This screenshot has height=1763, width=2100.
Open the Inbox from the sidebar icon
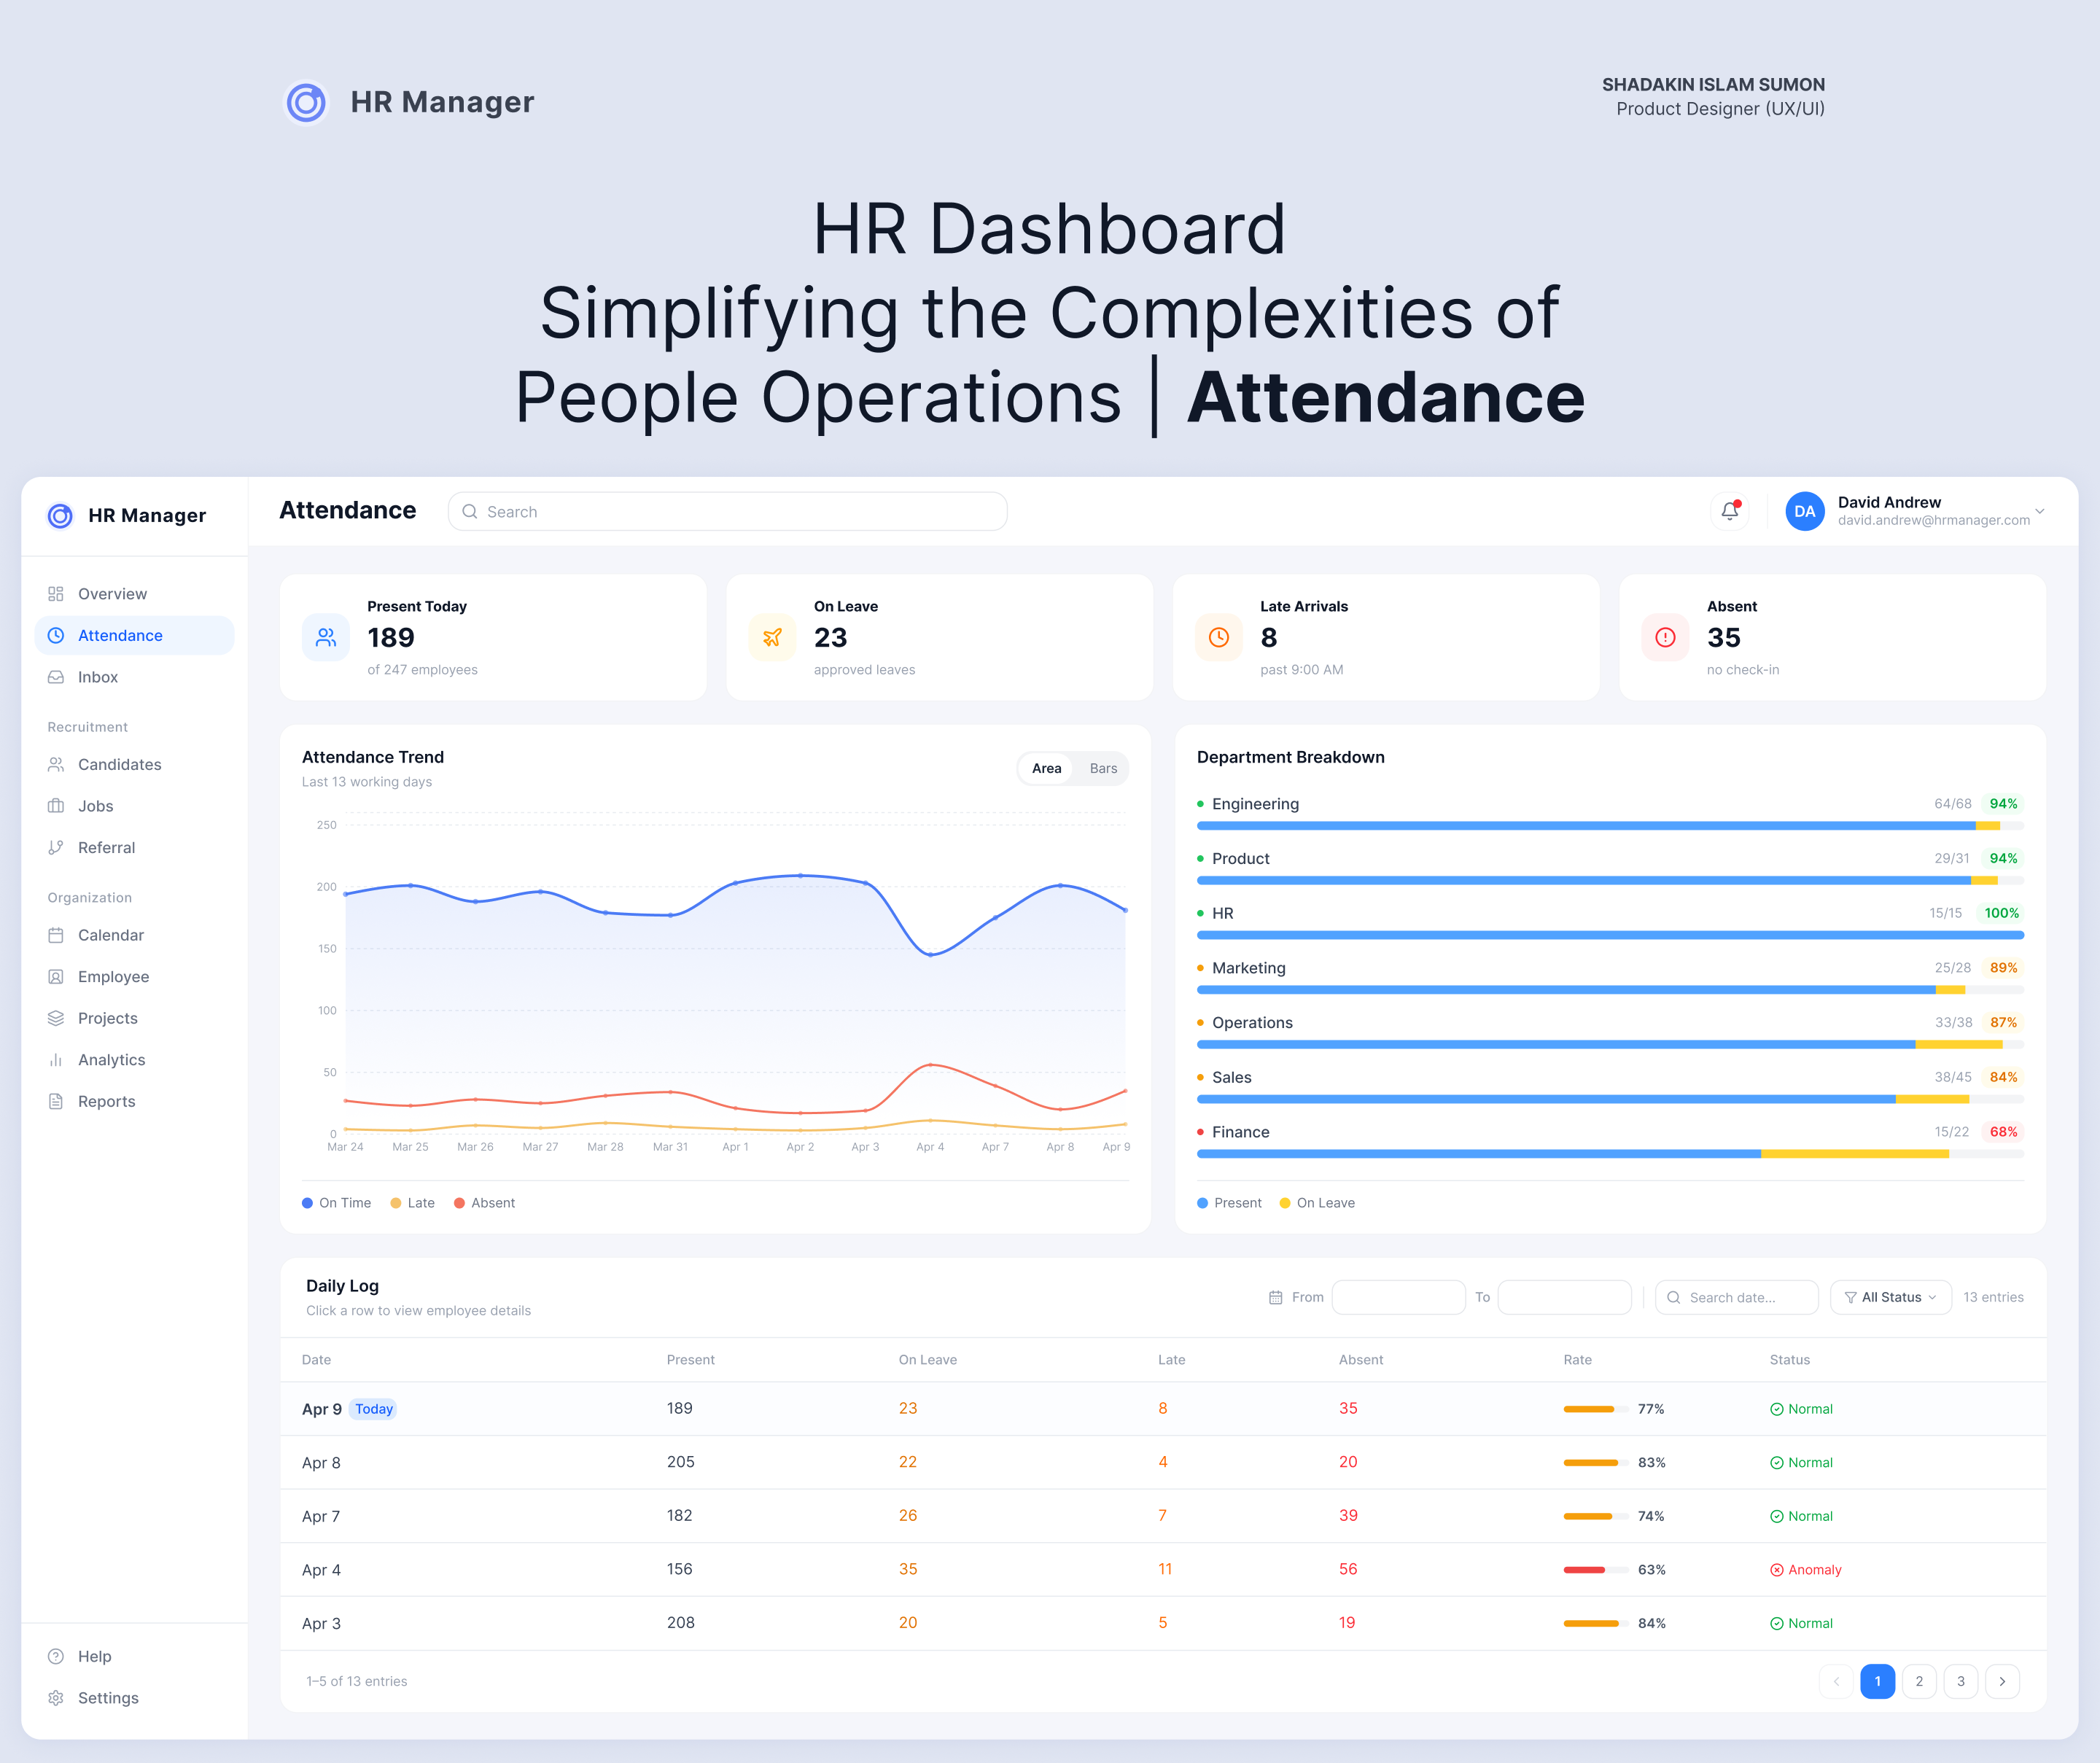[56, 677]
